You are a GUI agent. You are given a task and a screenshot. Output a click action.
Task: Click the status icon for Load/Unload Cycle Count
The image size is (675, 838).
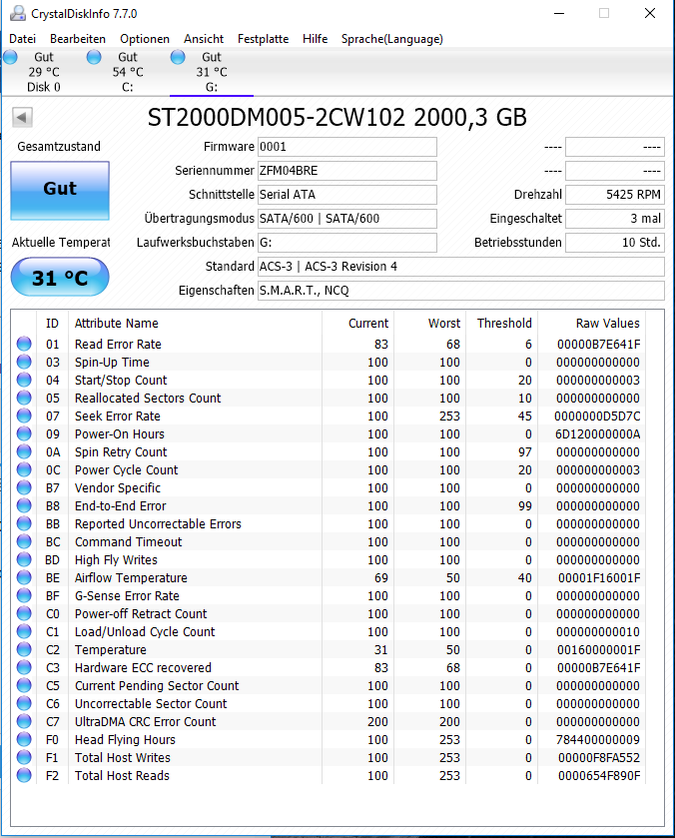click(24, 631)
